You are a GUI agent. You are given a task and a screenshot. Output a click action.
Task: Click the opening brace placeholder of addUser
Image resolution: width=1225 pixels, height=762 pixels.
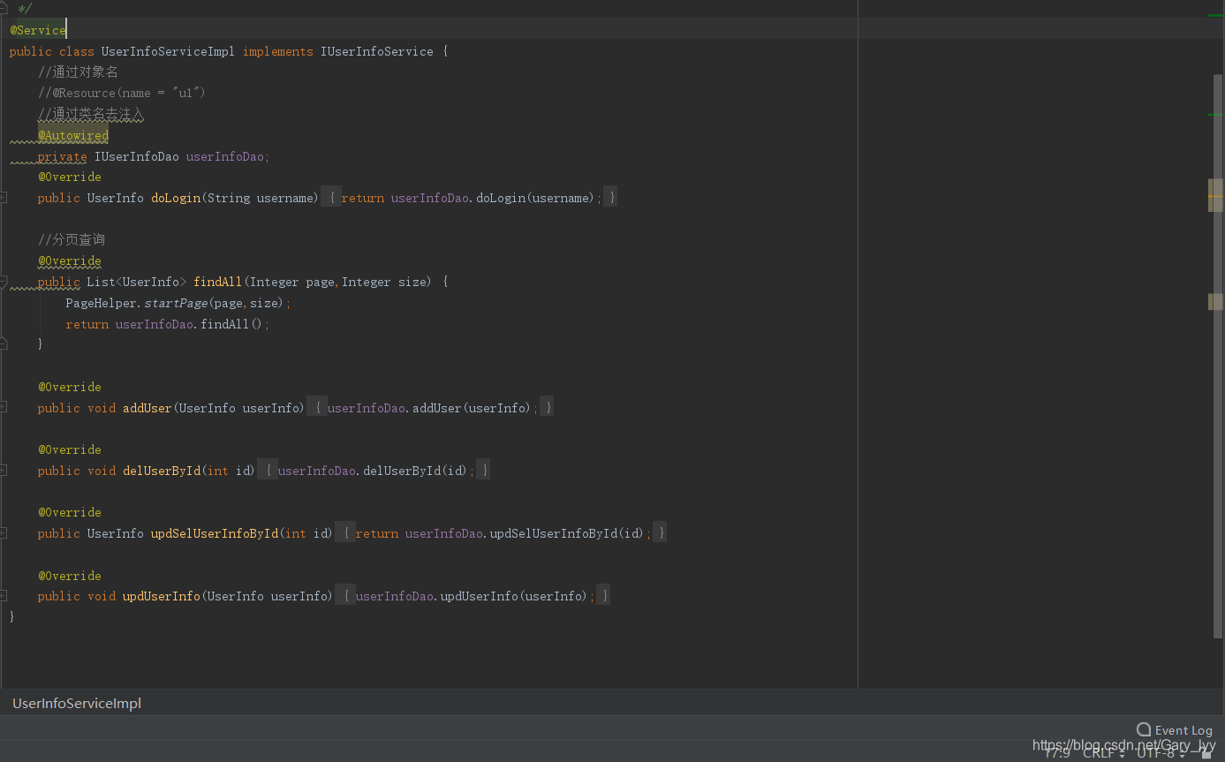(317, 408)
